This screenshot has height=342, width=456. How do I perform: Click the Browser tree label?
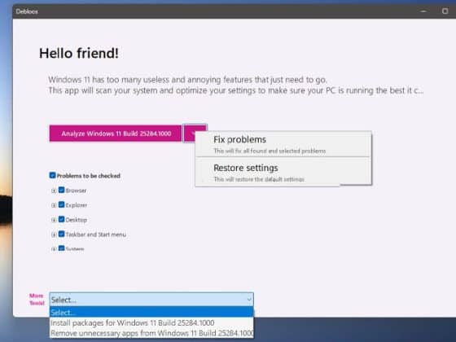pos(76,191)
